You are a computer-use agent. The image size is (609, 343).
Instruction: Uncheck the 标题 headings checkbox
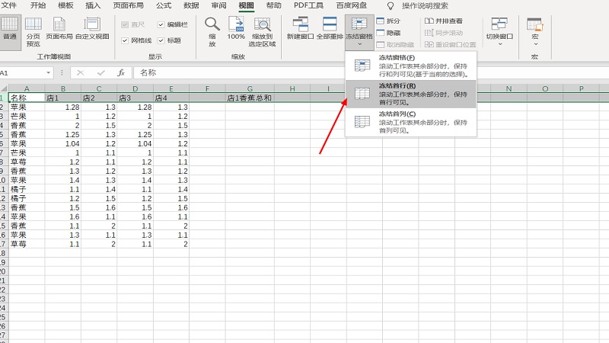161,40
